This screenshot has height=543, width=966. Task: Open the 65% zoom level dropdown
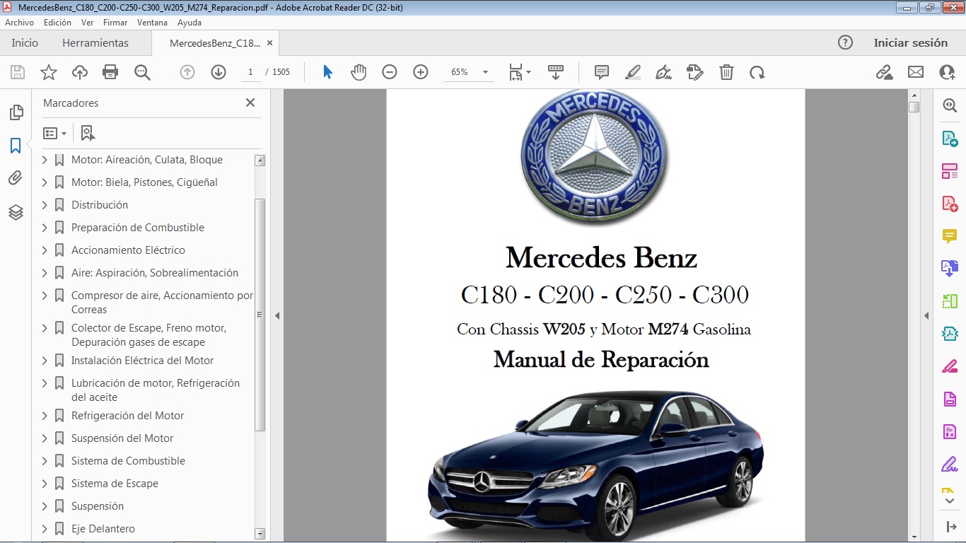pos(484,71)
